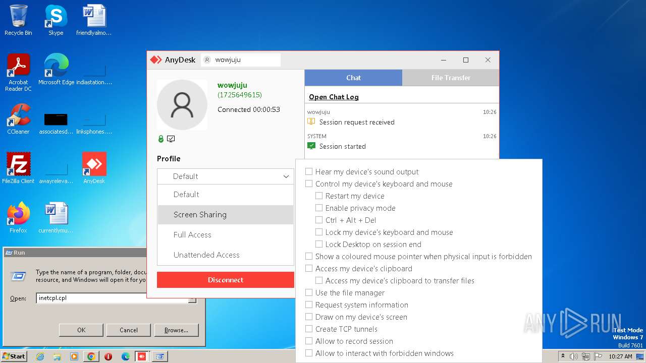Select the associatesd desktop file icon
Viewport: 646px width, 363px height.
(x=56, y=124)
